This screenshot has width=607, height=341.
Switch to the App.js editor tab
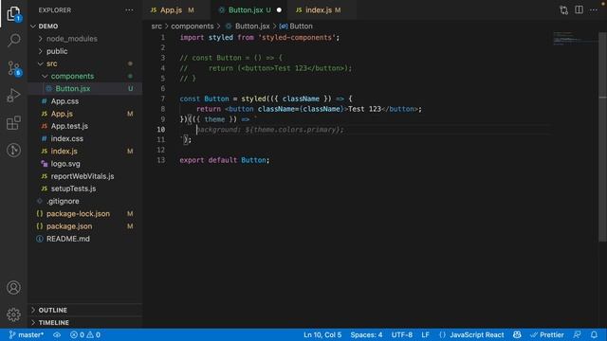[176, 10]
